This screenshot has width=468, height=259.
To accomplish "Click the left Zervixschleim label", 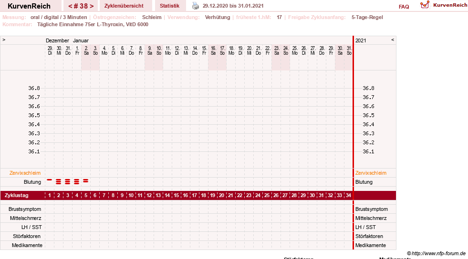I will 25,173.
